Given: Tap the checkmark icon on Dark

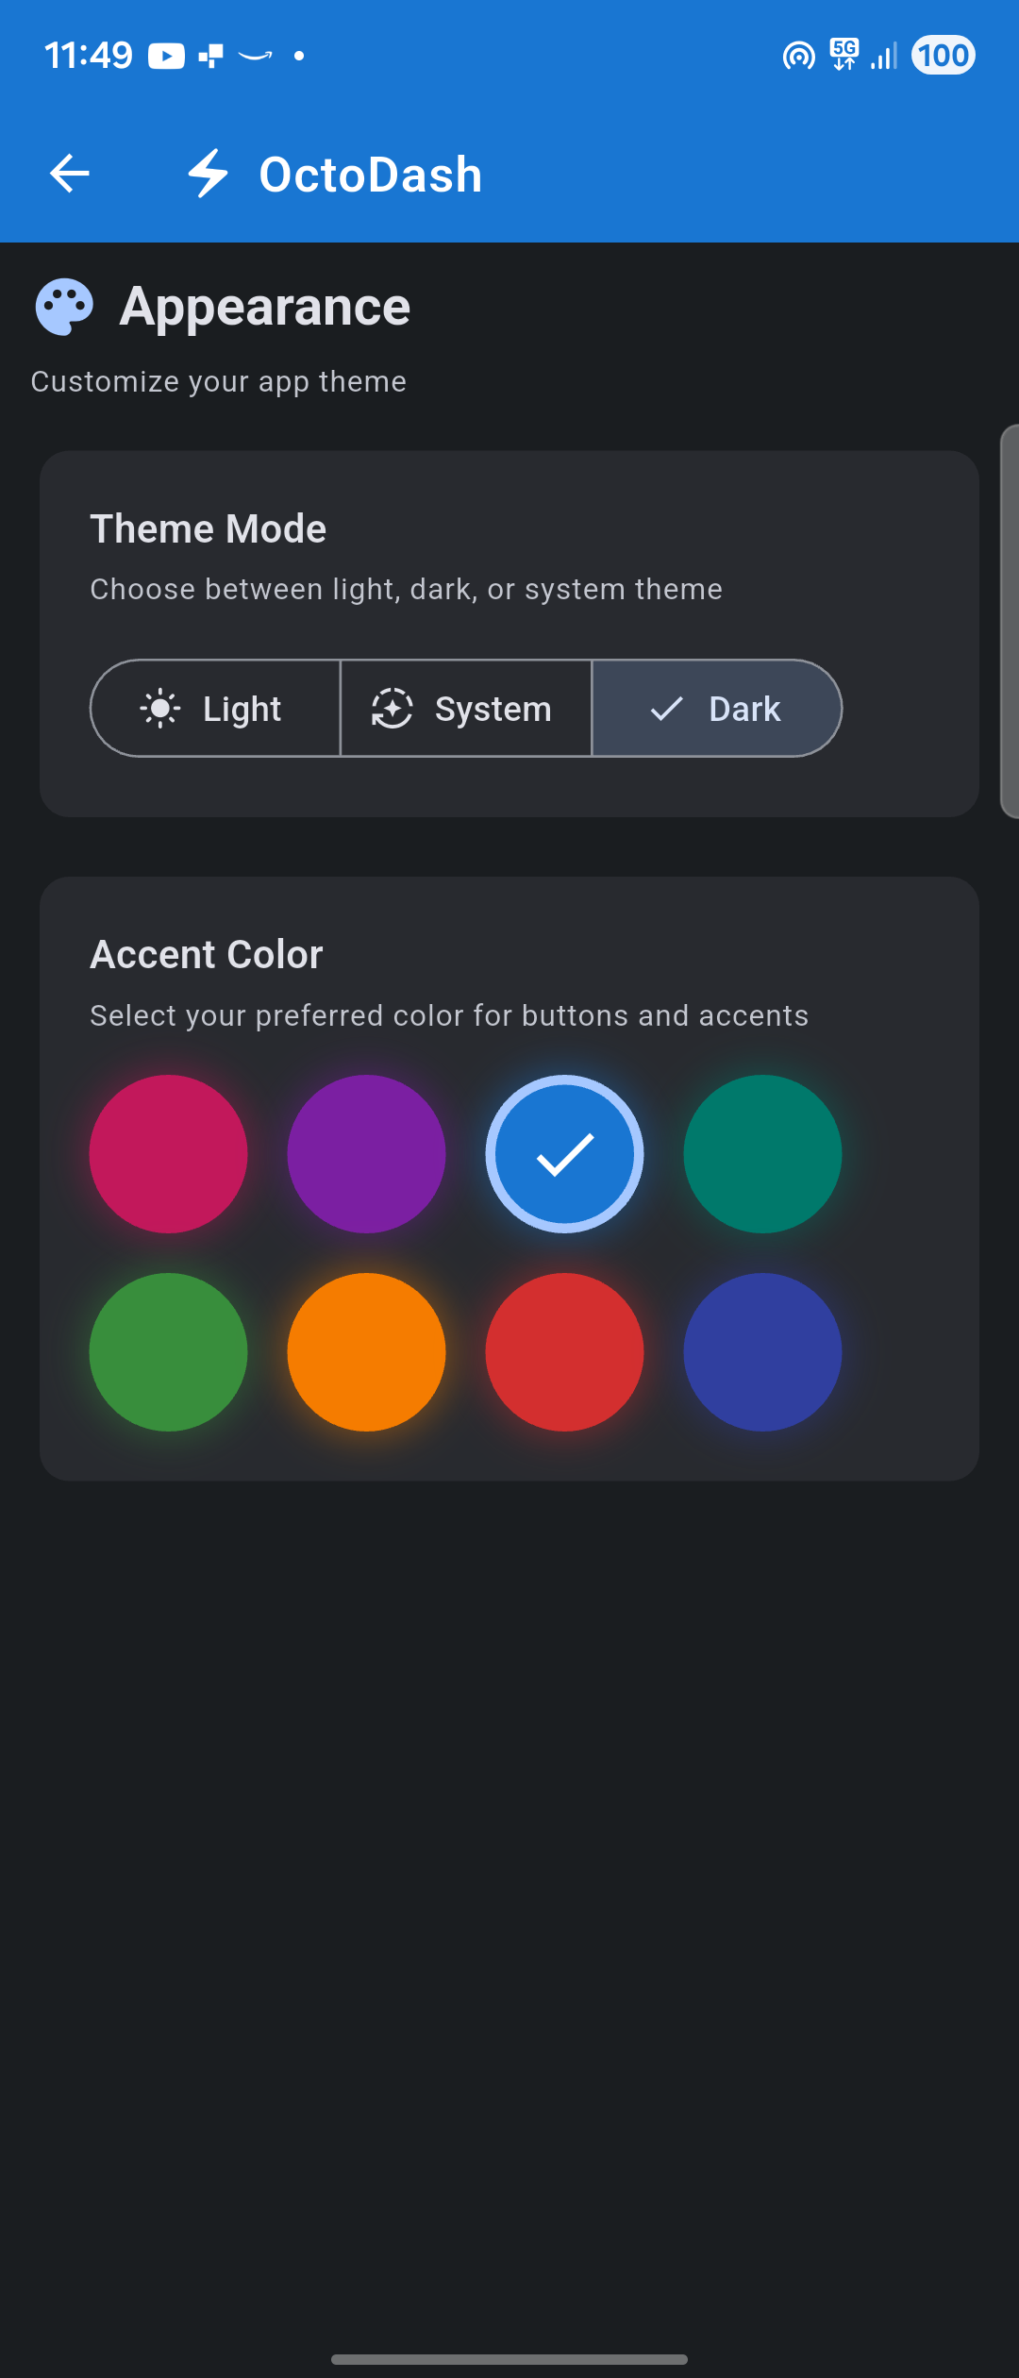Looking at the screenshot, I should [x=667, y=709].
